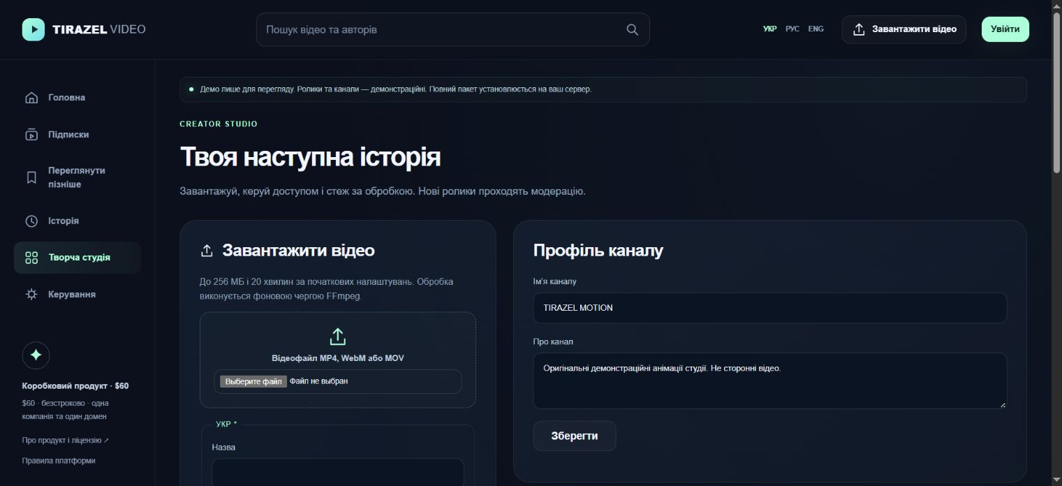Screen dimensions: 1062x486
Task: Click the Про канал text area
Action: click(x=770, y=381)
